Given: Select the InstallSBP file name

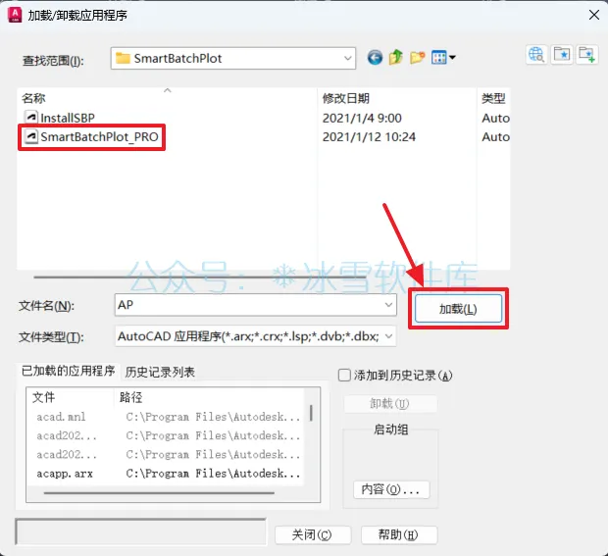Looking at the screenshot, I should [68, 118].
